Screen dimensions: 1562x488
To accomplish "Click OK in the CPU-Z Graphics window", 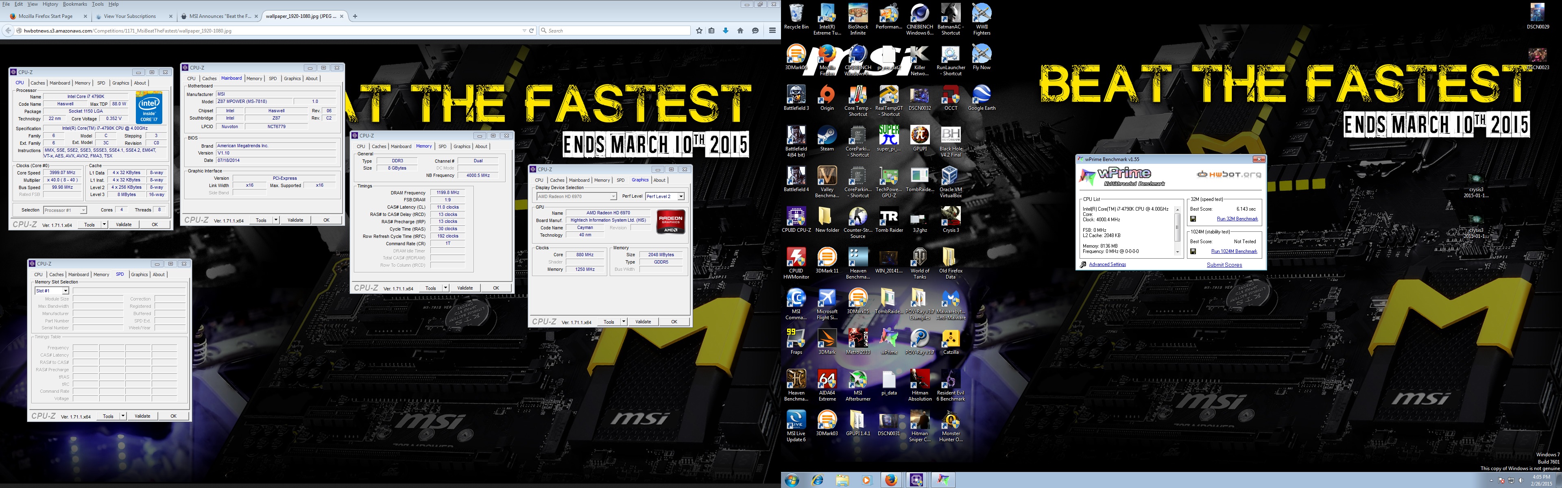I will pyautogui.click(x=674, y=322).
